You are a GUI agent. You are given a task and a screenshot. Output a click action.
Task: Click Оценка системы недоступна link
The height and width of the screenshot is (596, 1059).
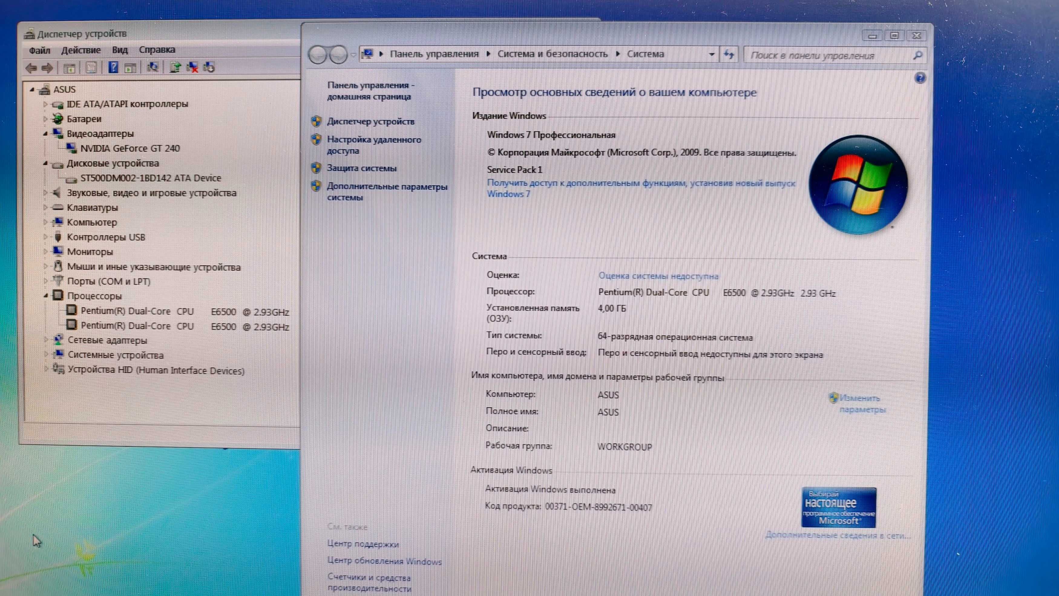coord(658,275)
